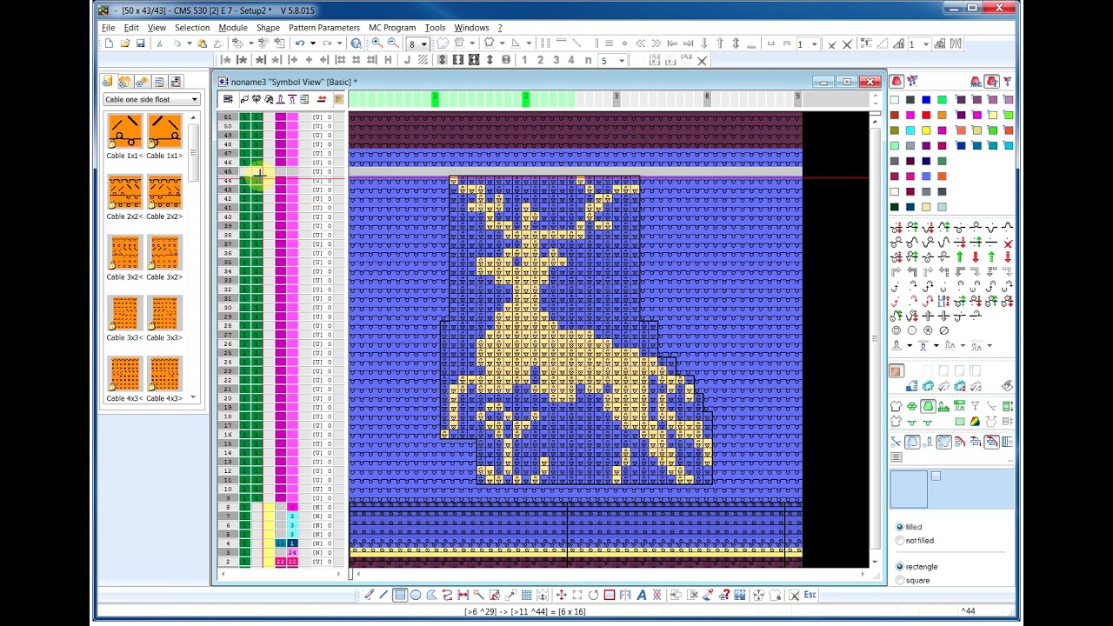Click the X icon on second toolbar
This screenshot has width=1113, height=626.
pos(702,60)
